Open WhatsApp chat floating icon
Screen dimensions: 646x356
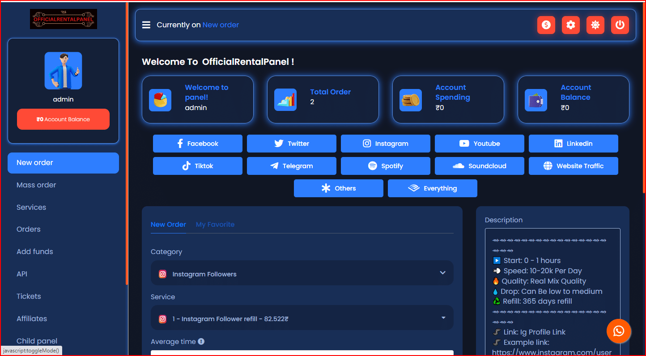619,331
